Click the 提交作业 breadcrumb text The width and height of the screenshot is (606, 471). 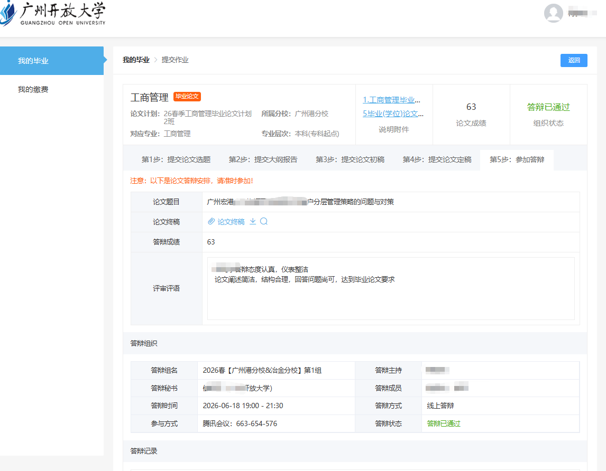tap(175, 60)
